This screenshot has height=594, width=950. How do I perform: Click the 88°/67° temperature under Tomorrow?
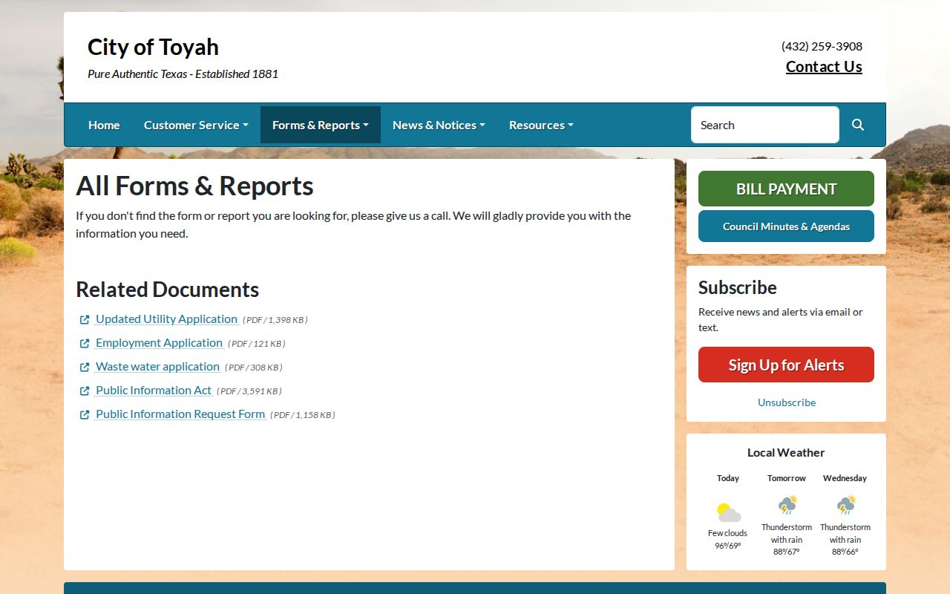[x=787, y=552]
